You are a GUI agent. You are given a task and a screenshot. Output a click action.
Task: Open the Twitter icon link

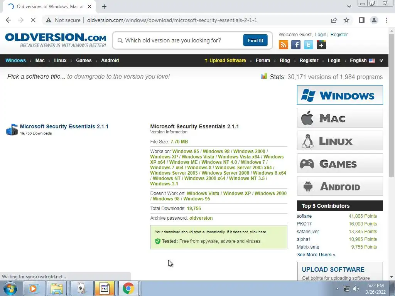click(308, 45)
